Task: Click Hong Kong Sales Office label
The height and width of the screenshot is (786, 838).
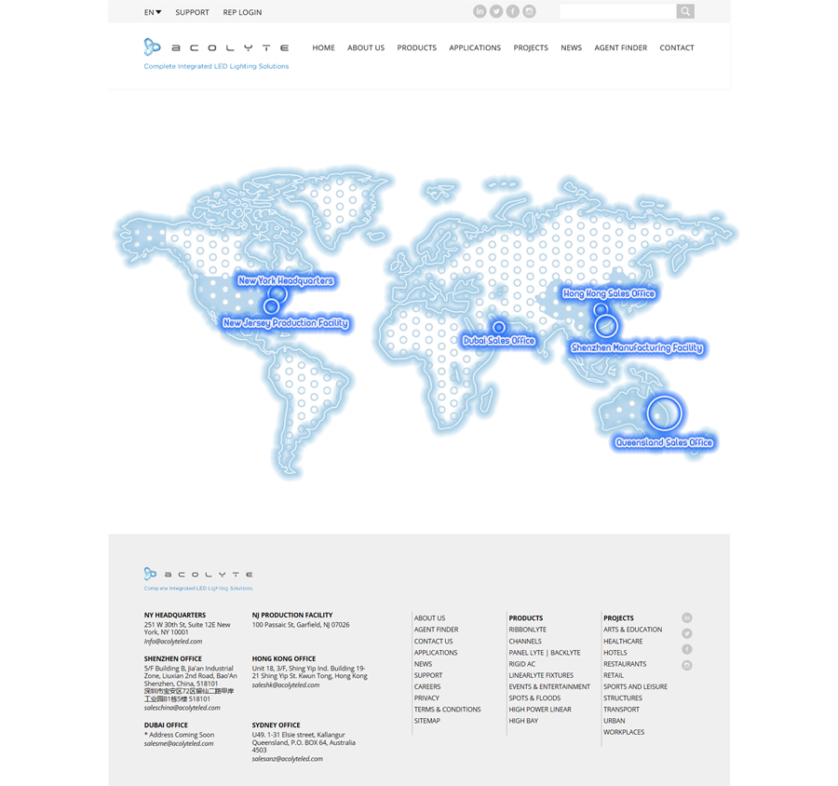Action: 609,293
